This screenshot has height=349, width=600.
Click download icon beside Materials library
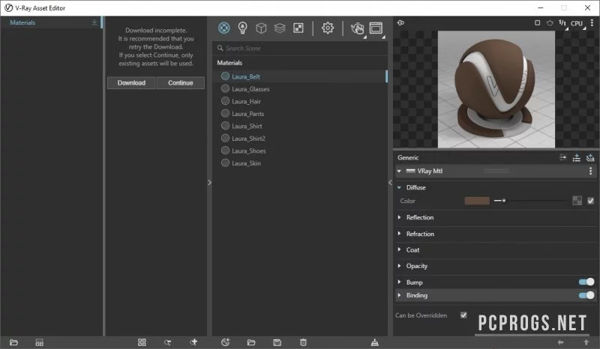(94, 23)
